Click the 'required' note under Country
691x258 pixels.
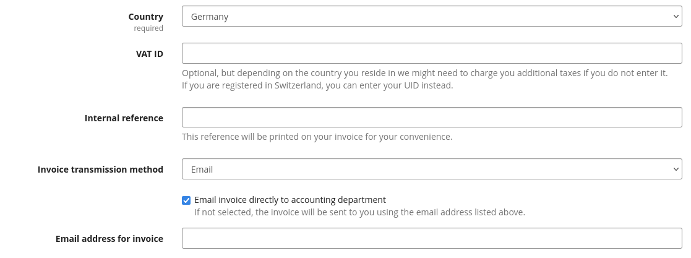[148, 28]
